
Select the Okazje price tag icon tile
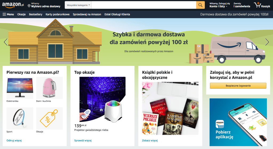click(49, 118)
